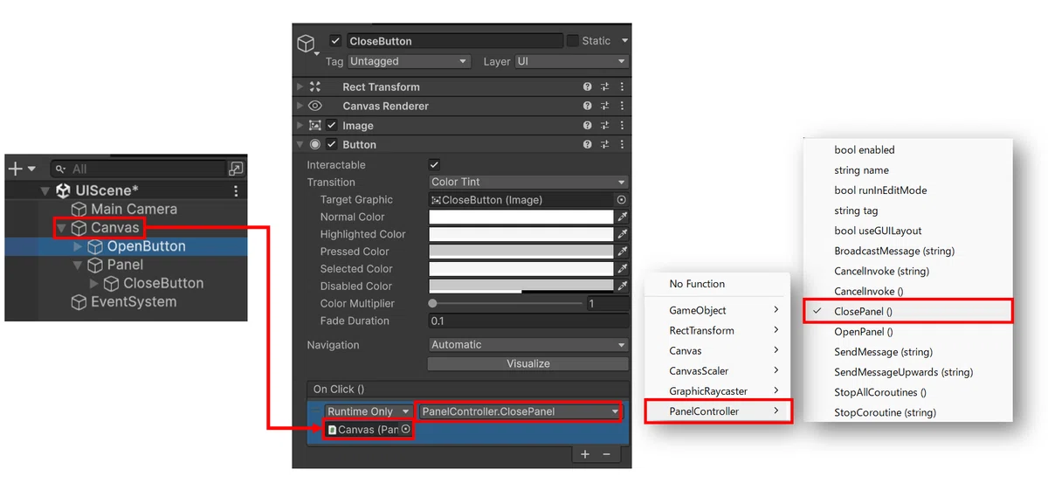
Task: Add a new On Click entry with plus
Action: click(585, 454)
